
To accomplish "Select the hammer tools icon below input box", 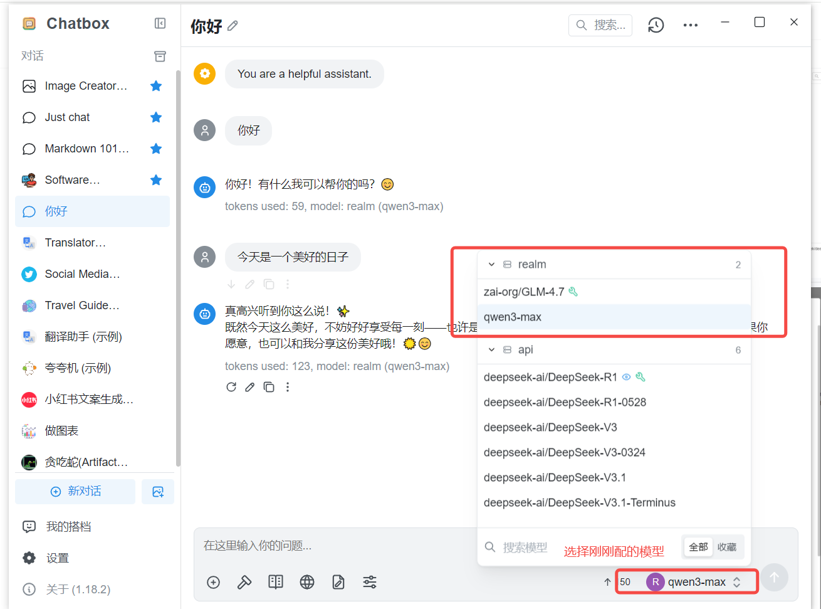I will pos(244,582).
